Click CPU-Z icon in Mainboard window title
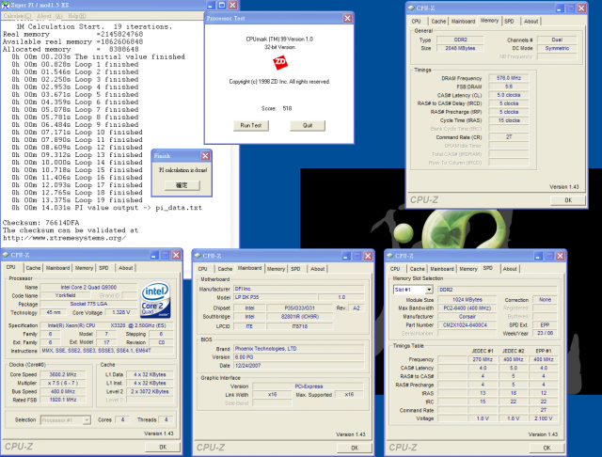This screenshot has width=602, height=457. point(198,256)
